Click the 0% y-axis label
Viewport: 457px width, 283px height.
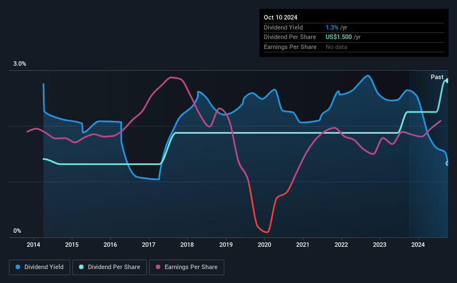(x=17, y=231)
